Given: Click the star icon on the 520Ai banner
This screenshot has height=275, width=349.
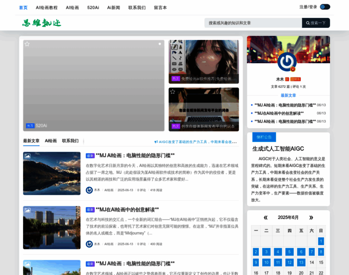Looking at the screenshot, I should click(27, 44).
